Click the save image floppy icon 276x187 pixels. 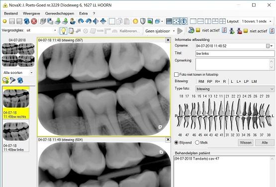tap(12, 21)
